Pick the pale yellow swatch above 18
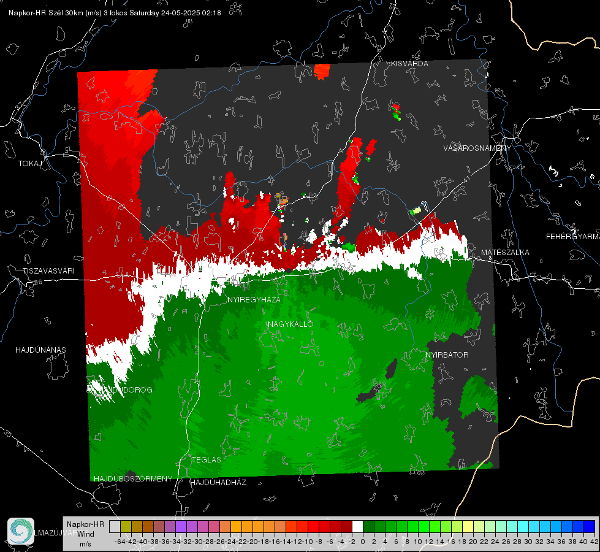 coord(468,526)
